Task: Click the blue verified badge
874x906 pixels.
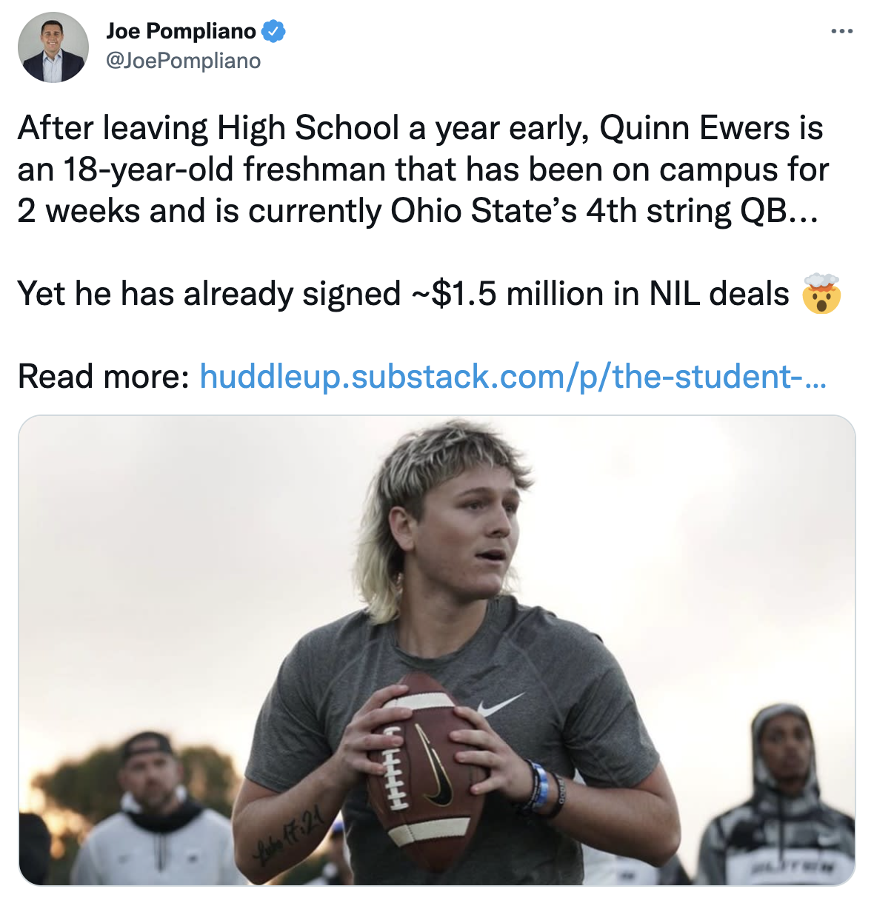Action: pyautogui.click(x=274, y=31)
